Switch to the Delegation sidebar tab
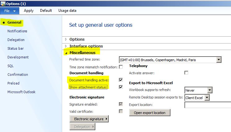 tap(16, 40)
